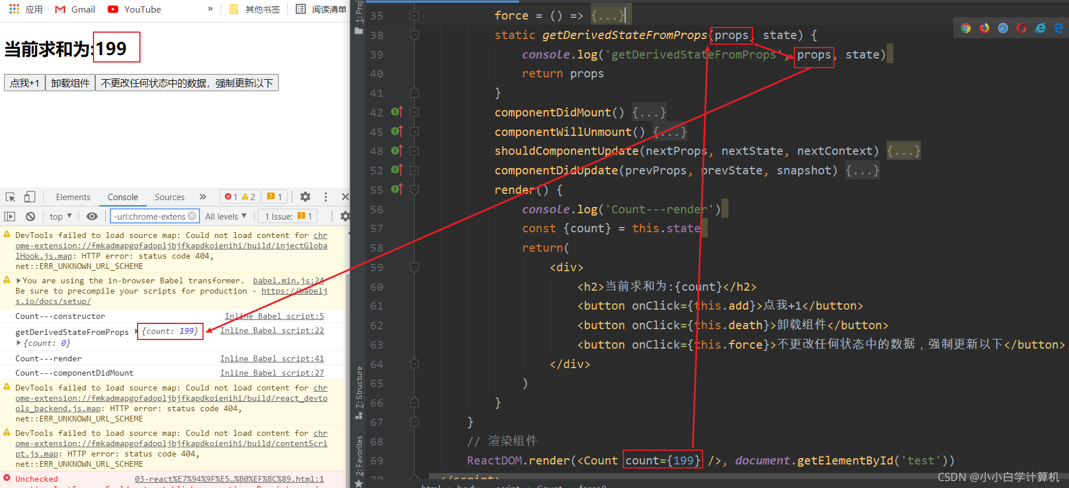Image resolution: width=1069 pixels, height=488 pixels.
Task: Click the override gutter icon on line 45
Action: [x=396, y=131]
